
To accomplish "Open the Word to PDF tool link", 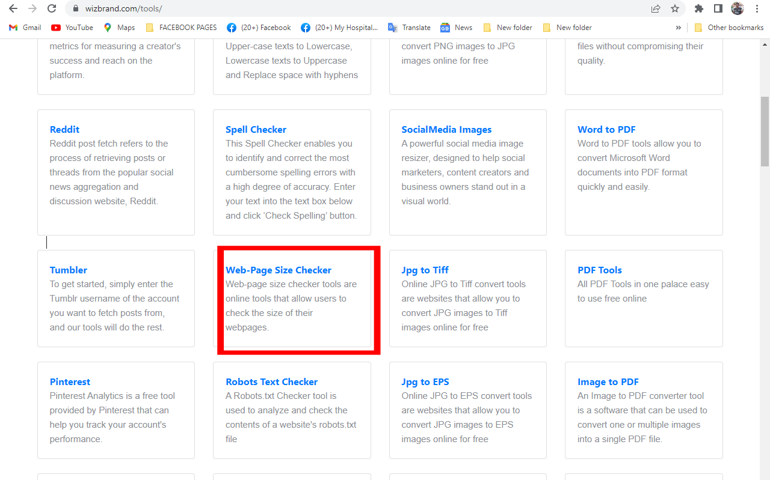I will click(x=606, y=129).
